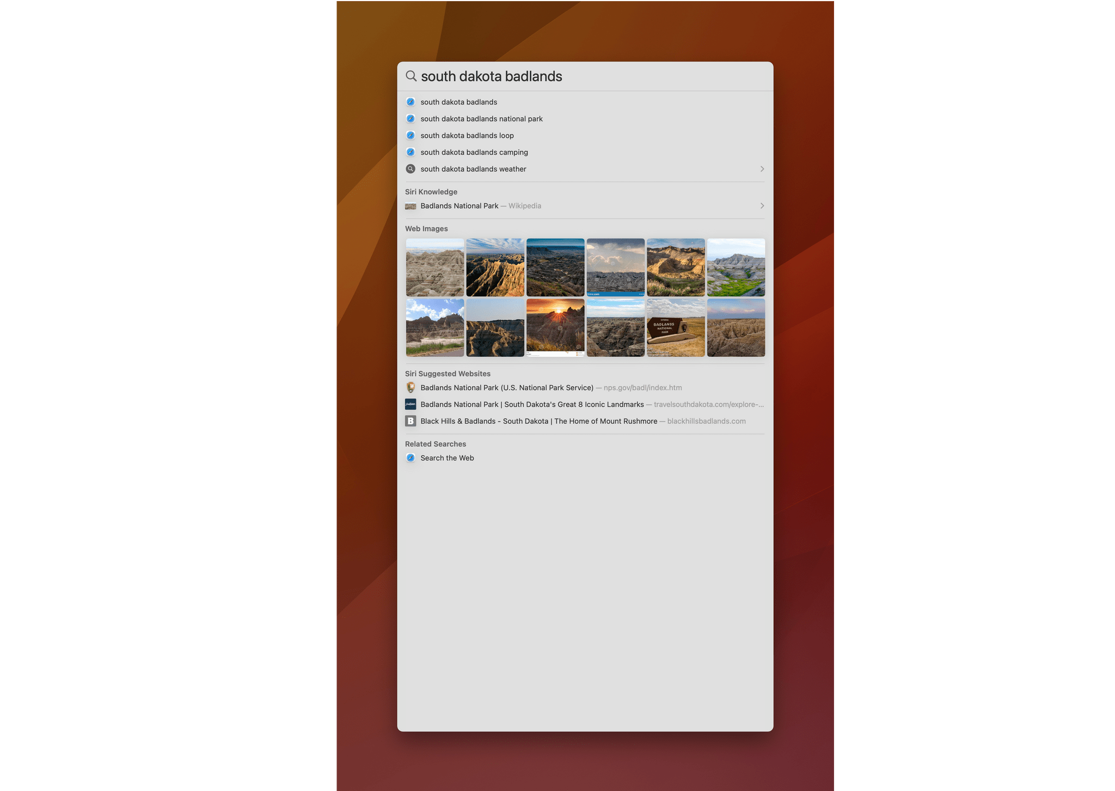
Task: Click Safari icon beside 'badlands camping' suggestion
Action: (411, 153)
